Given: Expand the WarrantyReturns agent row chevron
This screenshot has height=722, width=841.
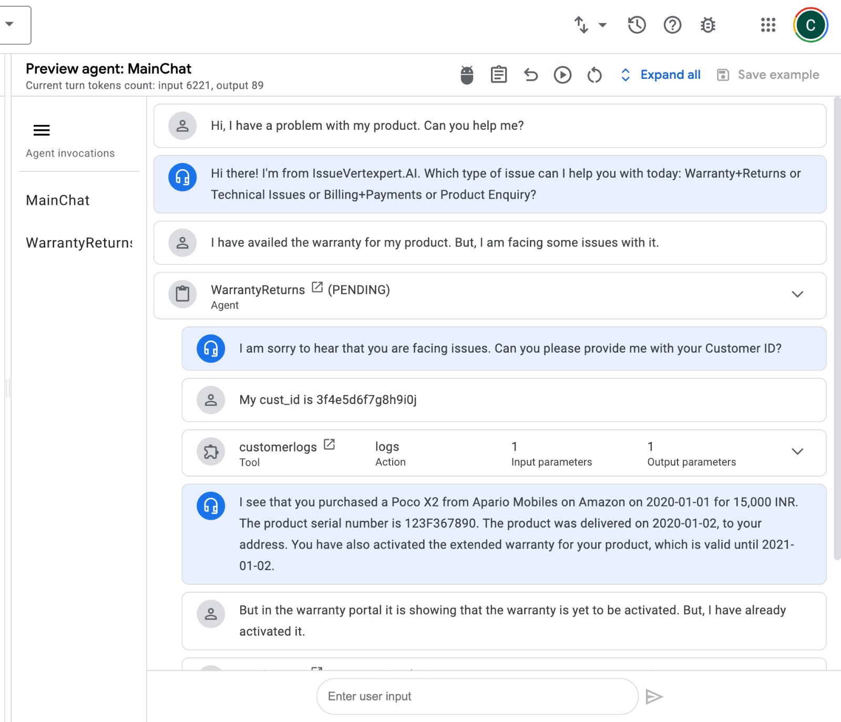Looking at the screenshot, I should [797, 294].
